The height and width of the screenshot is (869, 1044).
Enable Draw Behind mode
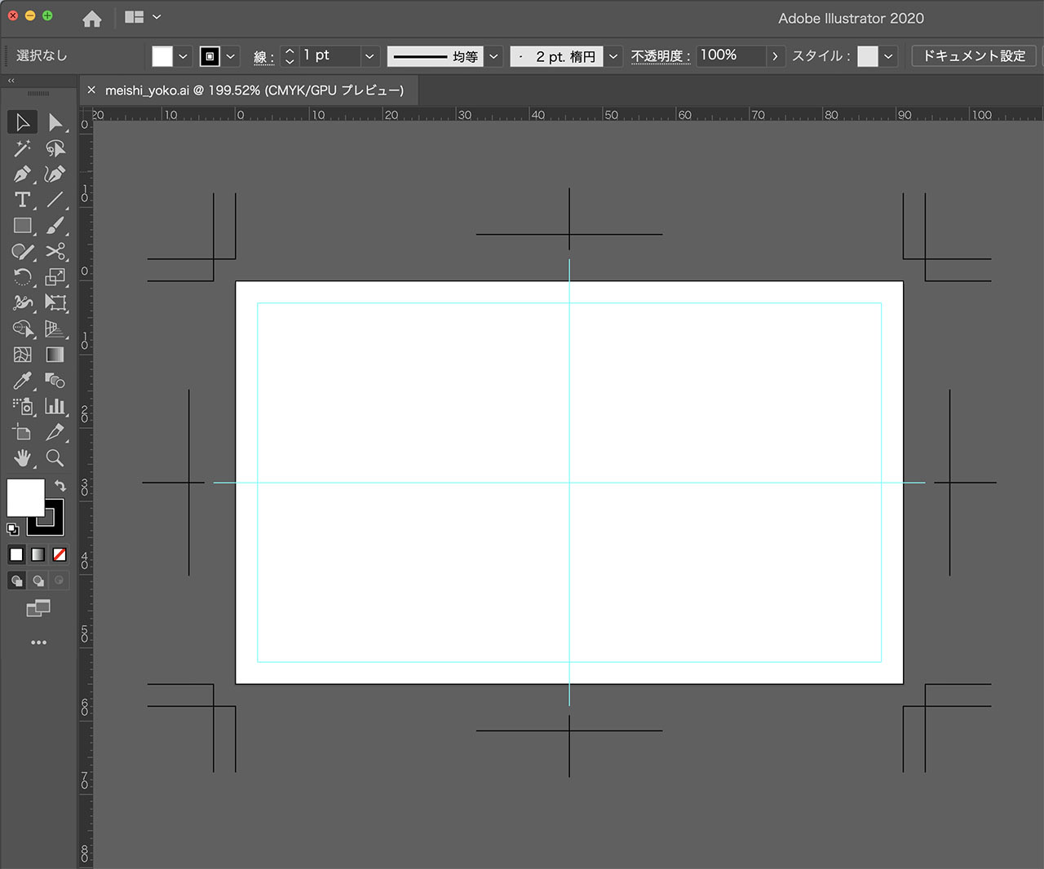tap(38, 580)
